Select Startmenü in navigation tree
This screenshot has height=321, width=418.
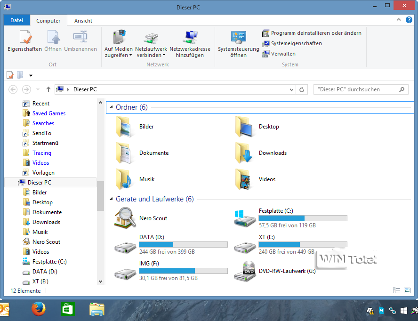(40, 143)
